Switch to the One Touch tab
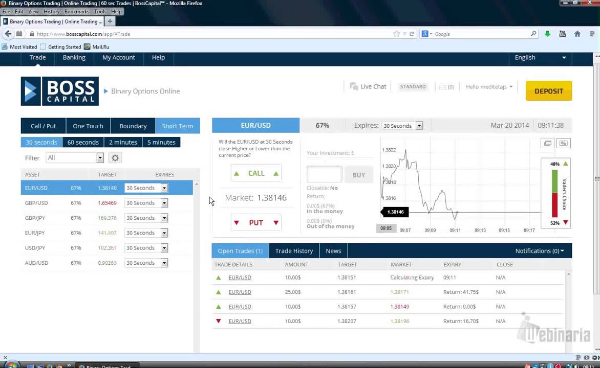The width and height of the screenshot is (600, 368). 88,126
